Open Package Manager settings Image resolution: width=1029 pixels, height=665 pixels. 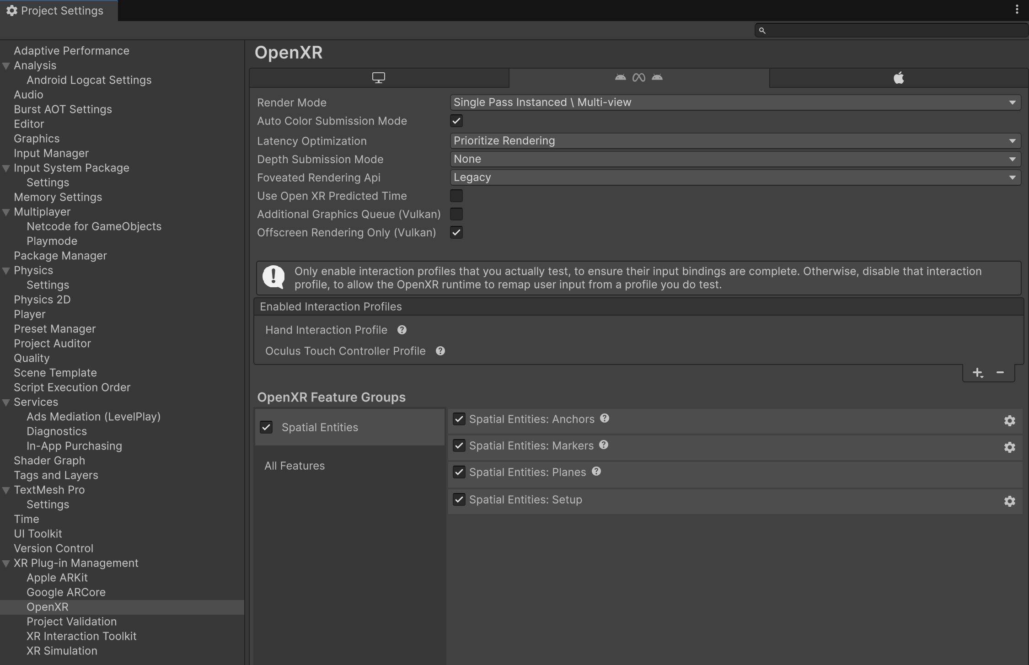(60, 256)
